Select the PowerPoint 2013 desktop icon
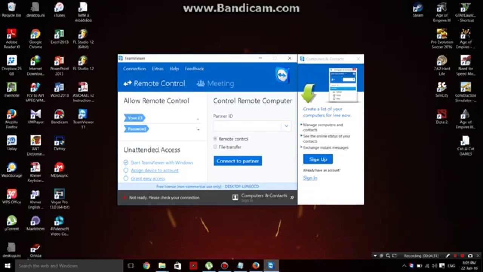Viewport: 483px width, 272px height. pyautogui.click(x=59, y=66)
